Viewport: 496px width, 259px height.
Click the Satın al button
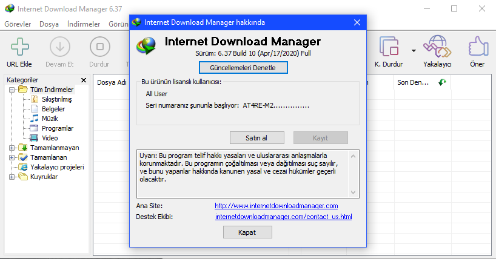coord(257,138)
